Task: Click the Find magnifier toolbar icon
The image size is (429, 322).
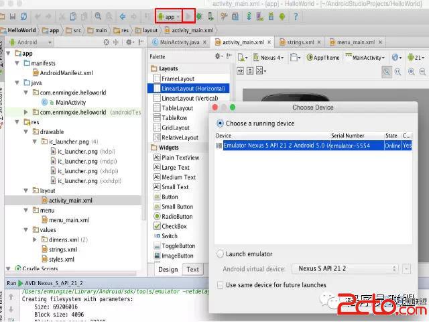Action: coord(98,16)
